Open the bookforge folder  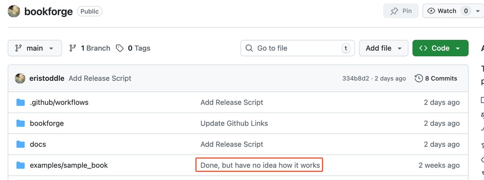[x=47, y=123]
